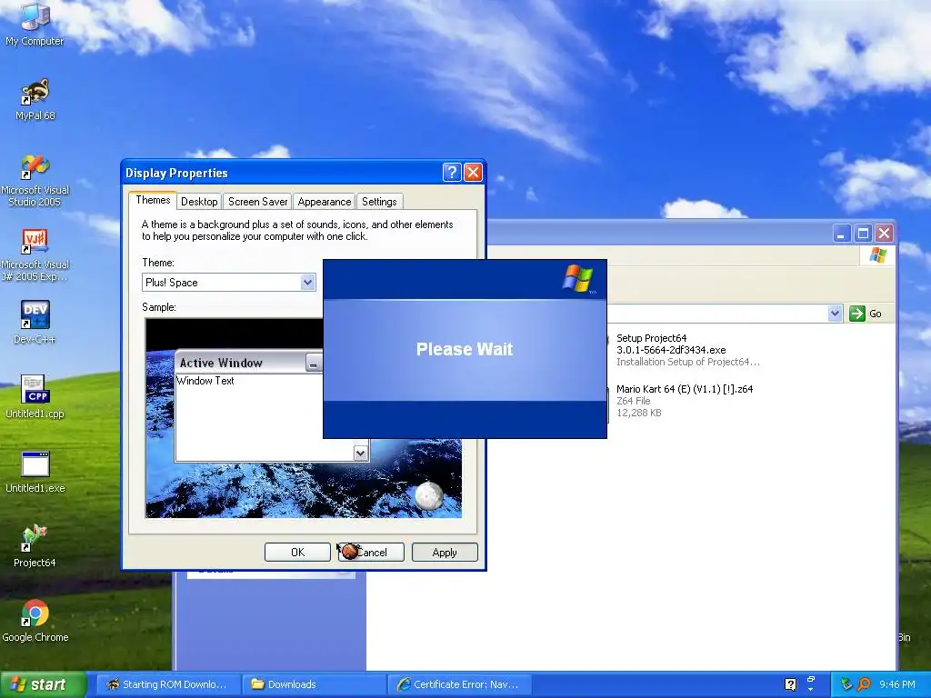Apply the selected theme
Screen dimensions: 931x698
point(445,552)
